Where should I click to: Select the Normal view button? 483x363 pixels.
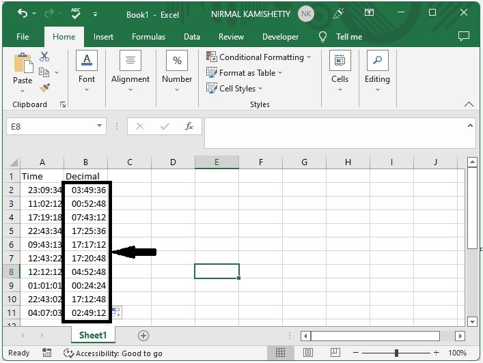click(280, 353)
